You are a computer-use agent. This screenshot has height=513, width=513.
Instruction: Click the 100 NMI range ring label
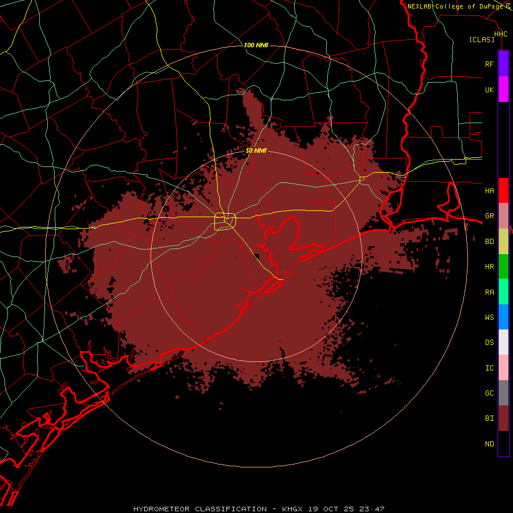coord(256,45)
